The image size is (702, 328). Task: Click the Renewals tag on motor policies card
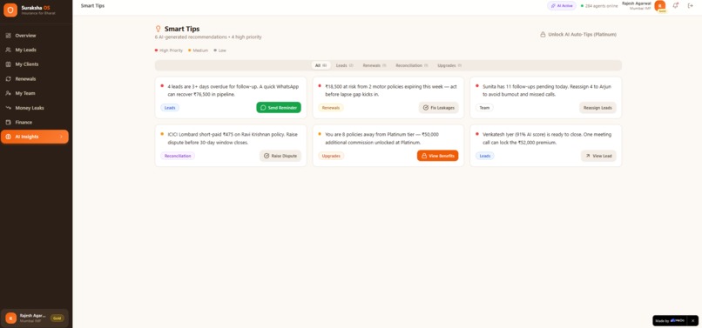(x=331, y=108)
